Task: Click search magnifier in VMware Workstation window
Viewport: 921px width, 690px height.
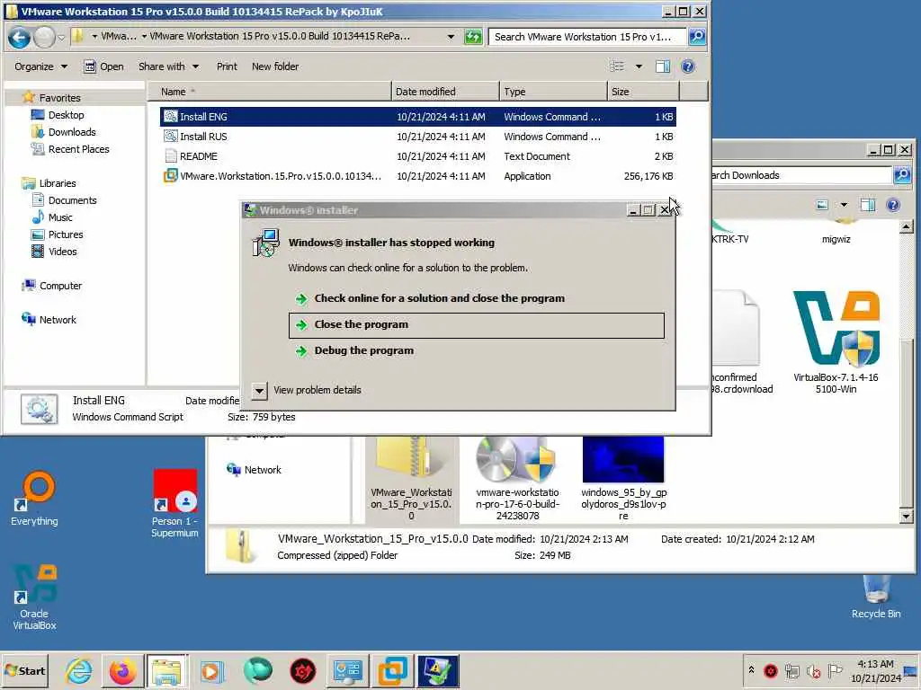Action: (697, 36)
